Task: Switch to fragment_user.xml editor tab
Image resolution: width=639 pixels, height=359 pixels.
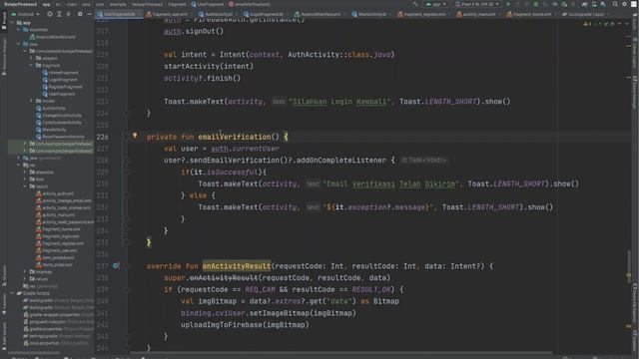Action: [x=168, y=14]
